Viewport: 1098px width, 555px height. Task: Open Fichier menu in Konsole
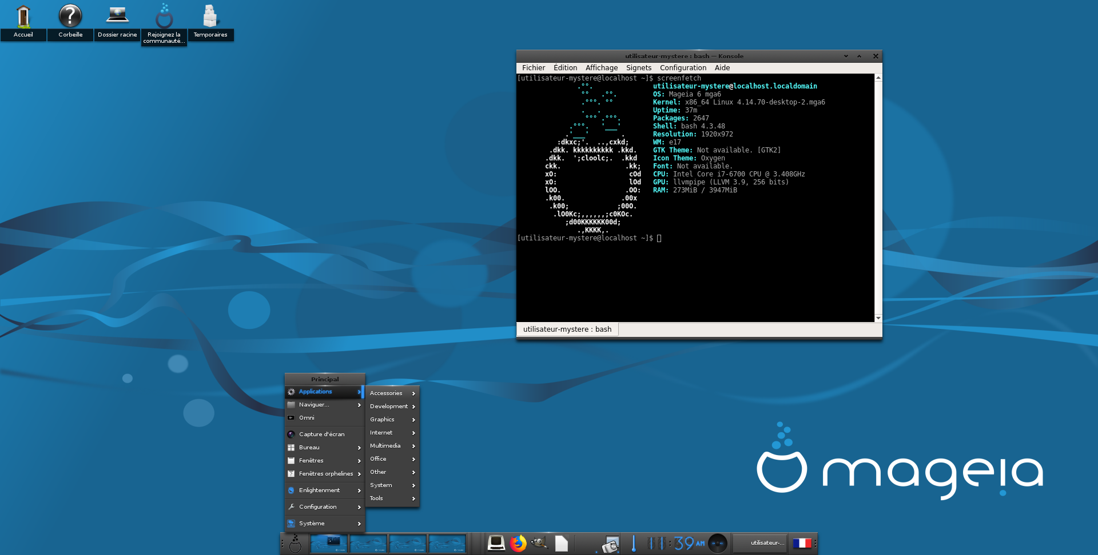click(x=534, y=67)
